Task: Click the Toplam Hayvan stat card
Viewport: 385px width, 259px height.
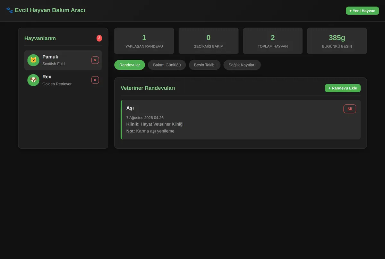Action: (273, 41)
